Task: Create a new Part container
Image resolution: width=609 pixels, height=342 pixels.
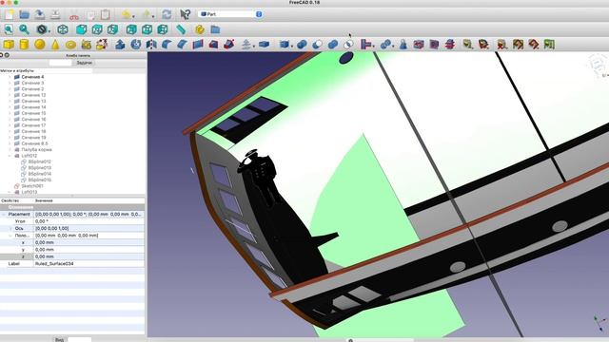Action: click(x=200, y=29)
